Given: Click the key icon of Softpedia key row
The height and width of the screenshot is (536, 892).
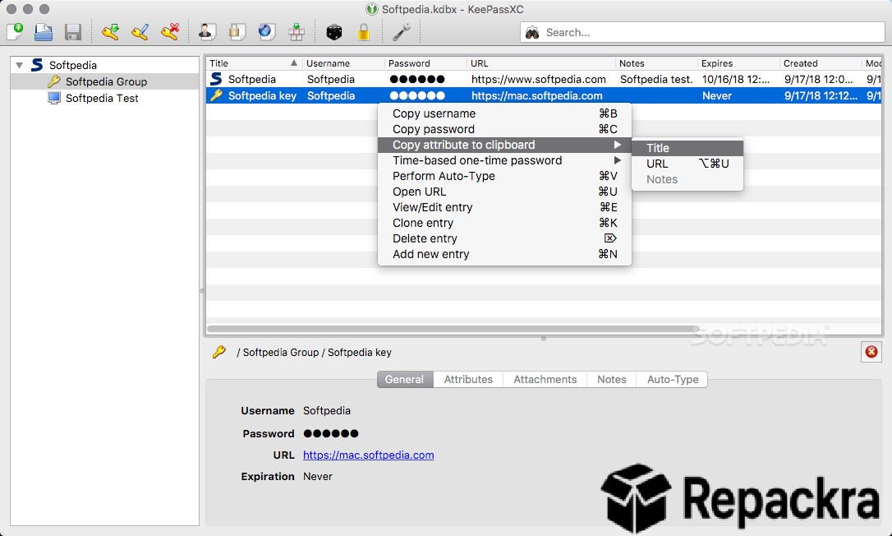Looking at the screenshot, I should (216, 95).
